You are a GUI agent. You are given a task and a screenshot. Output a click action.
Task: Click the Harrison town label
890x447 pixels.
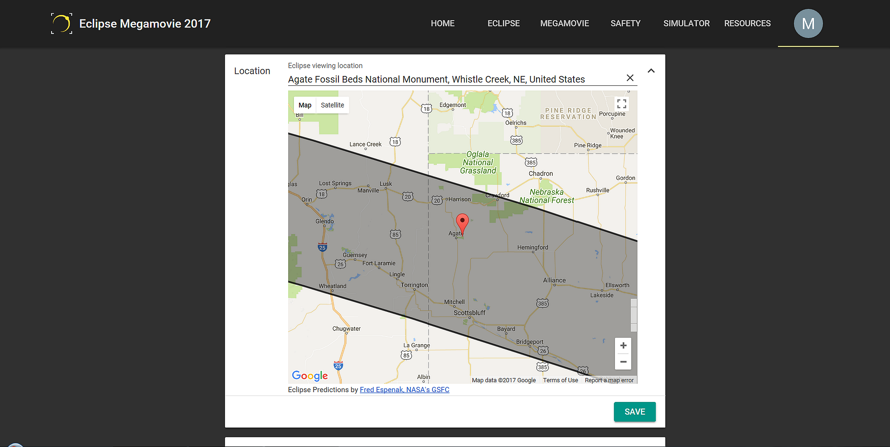click(x=459, y=199)
